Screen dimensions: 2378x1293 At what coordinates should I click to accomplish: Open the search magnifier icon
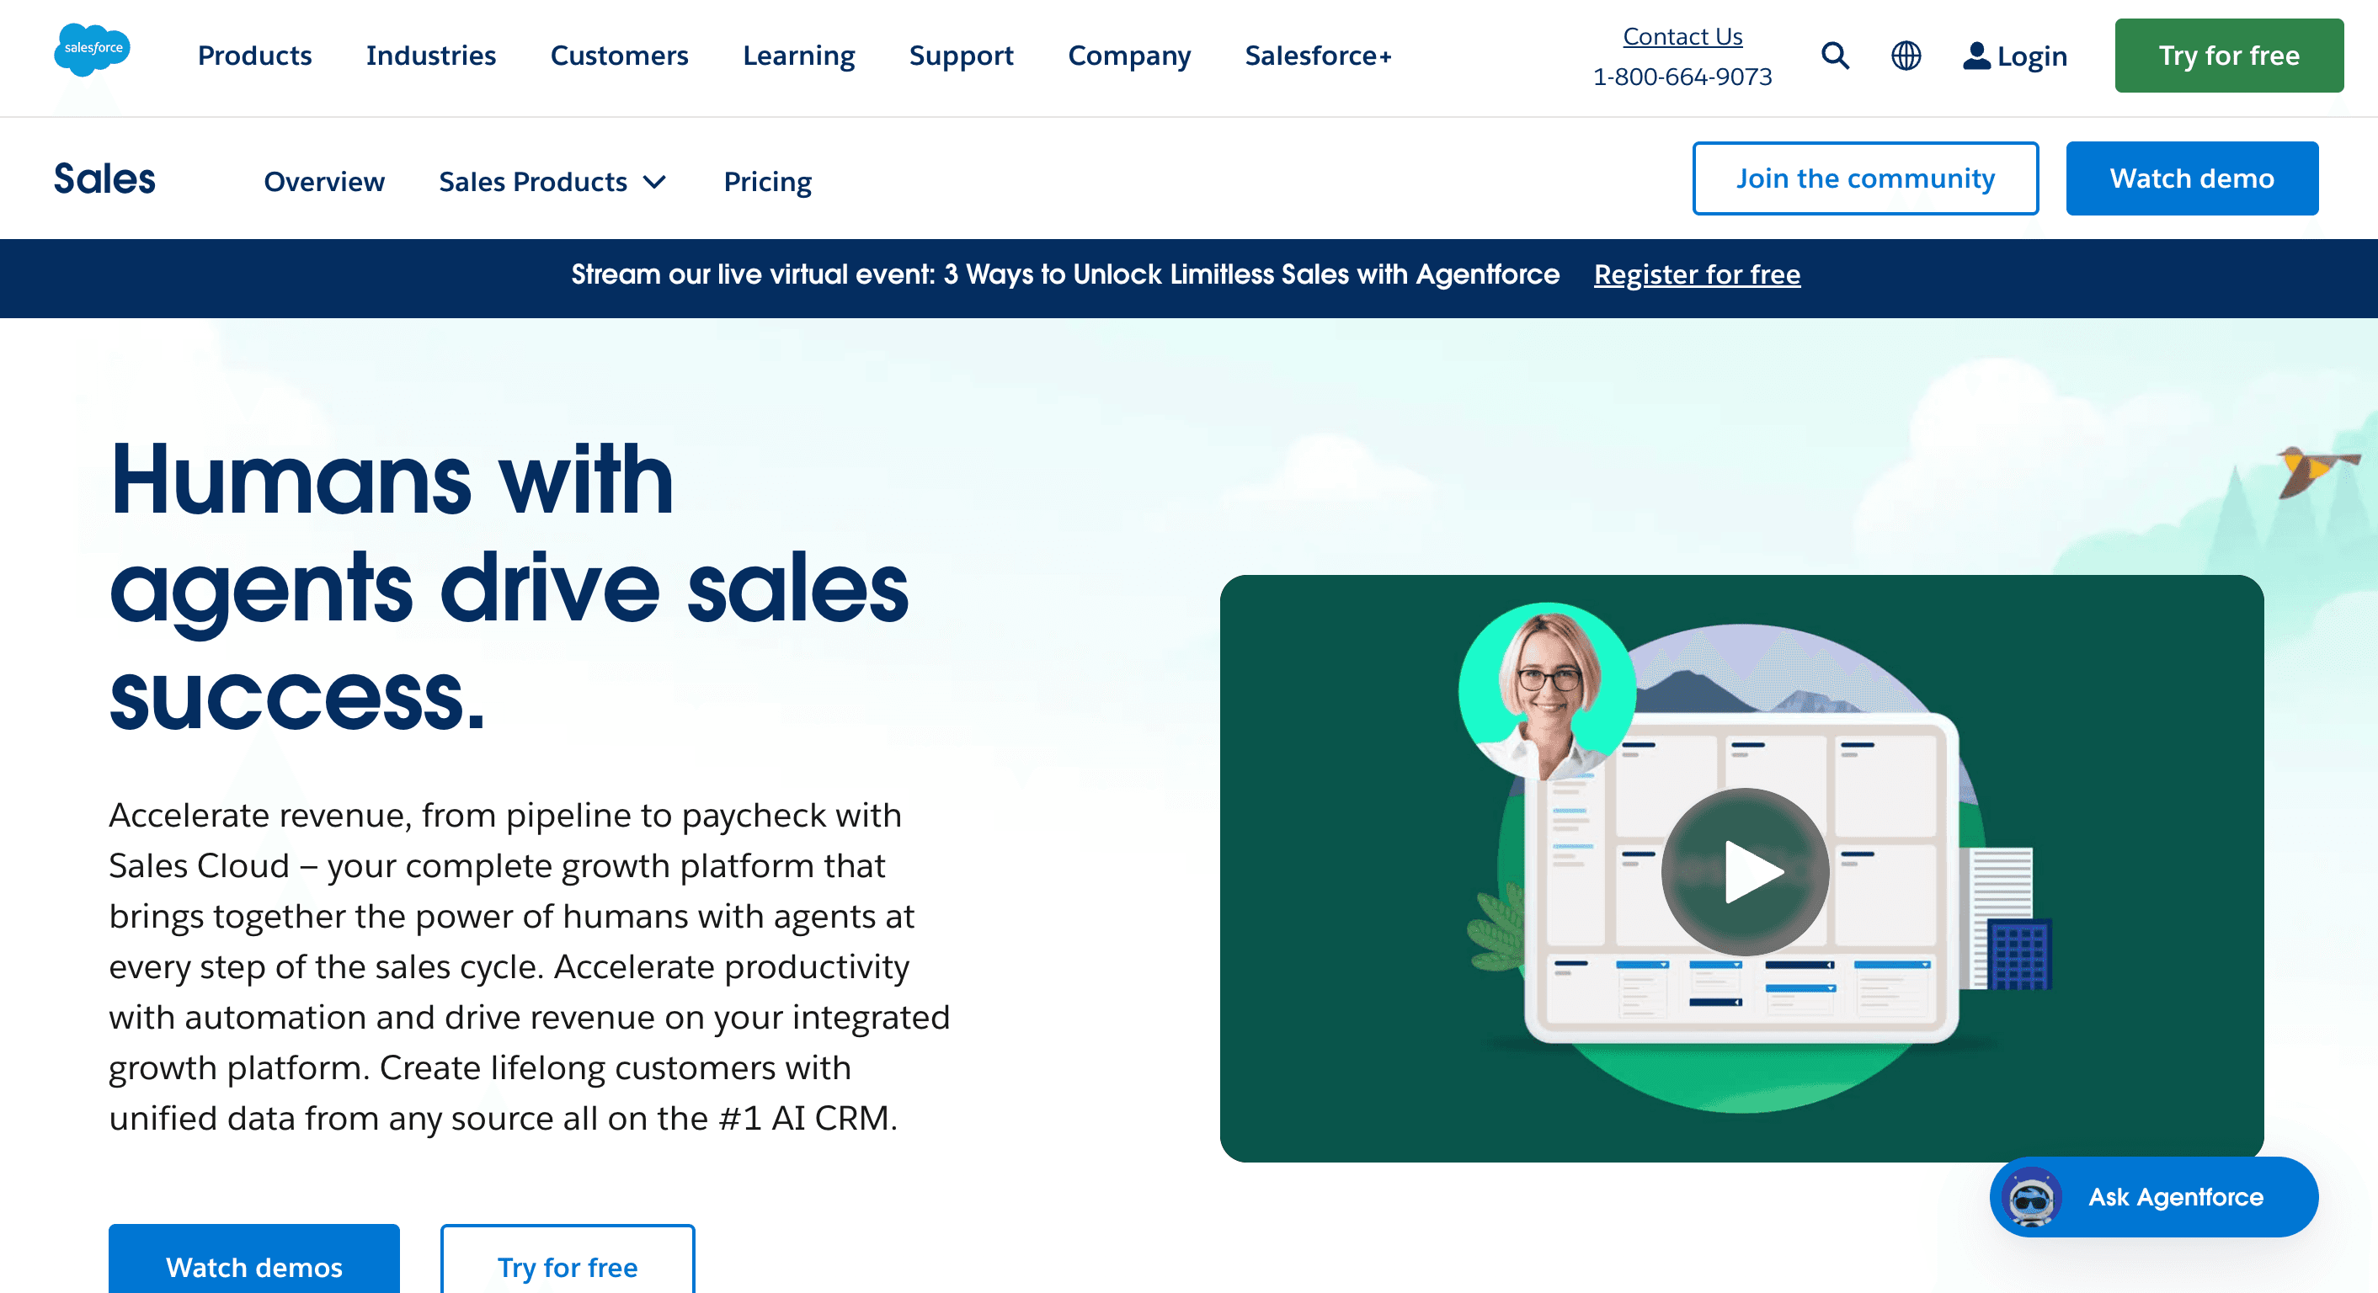[1835, 56]
